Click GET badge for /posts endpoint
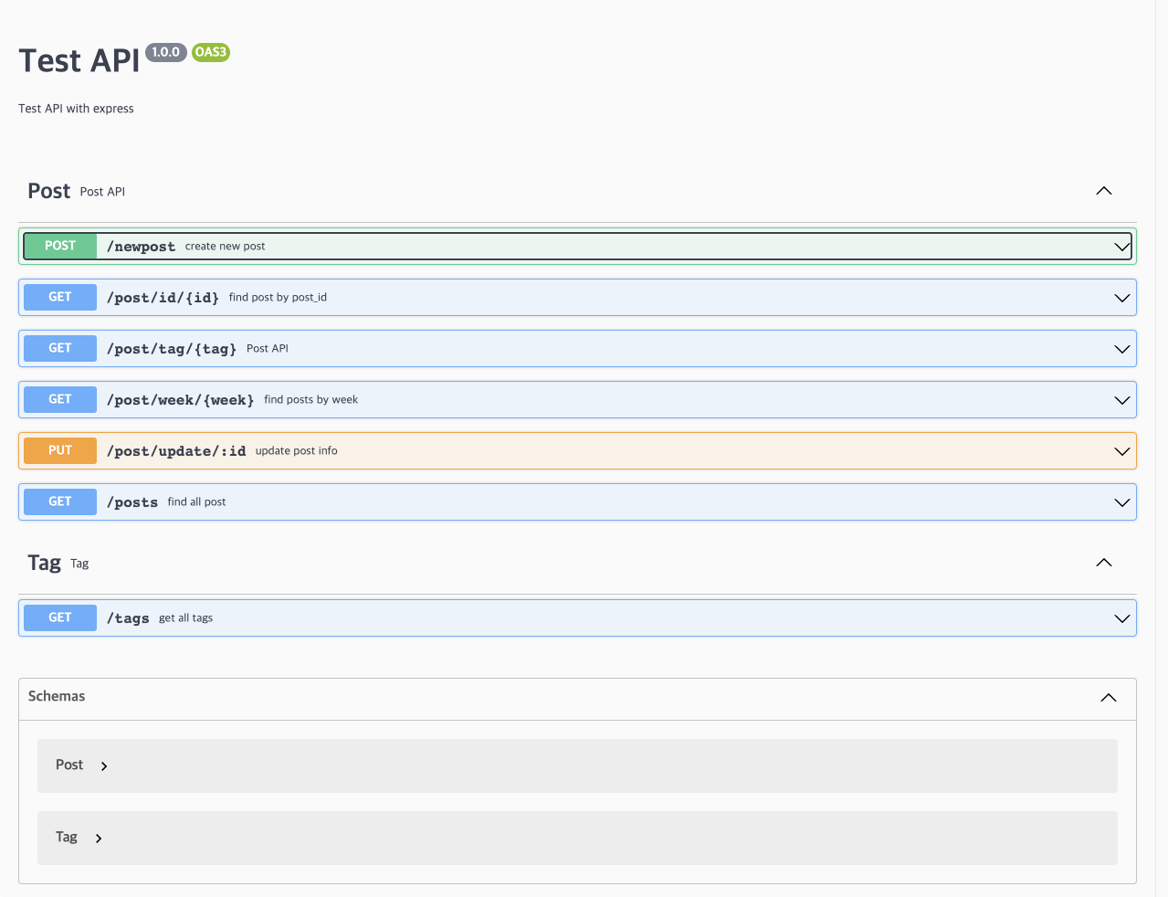1168x897 pixels. (x=60, y=501)
